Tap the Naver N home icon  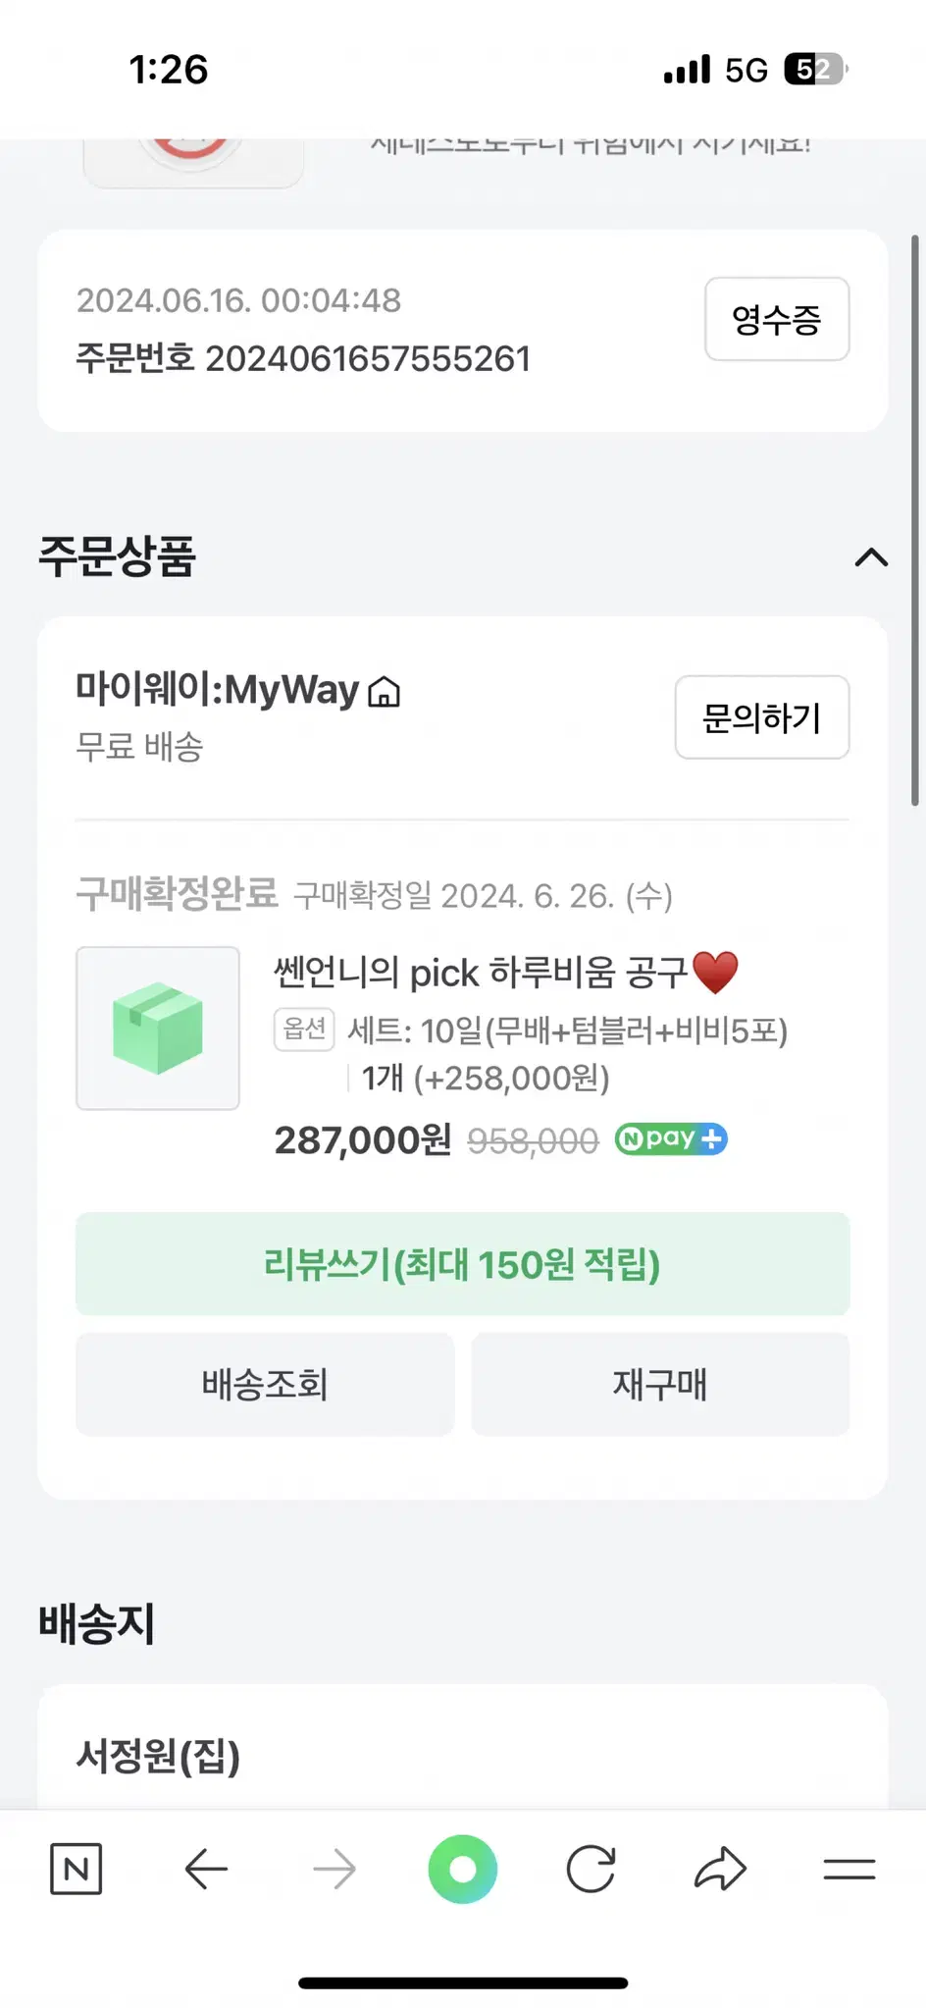[76, 1869]
